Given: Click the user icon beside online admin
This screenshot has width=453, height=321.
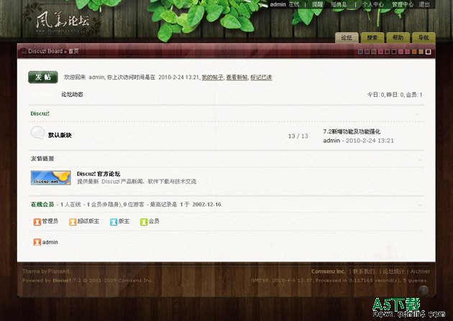Looking at the screenshot, I should 37,242.
